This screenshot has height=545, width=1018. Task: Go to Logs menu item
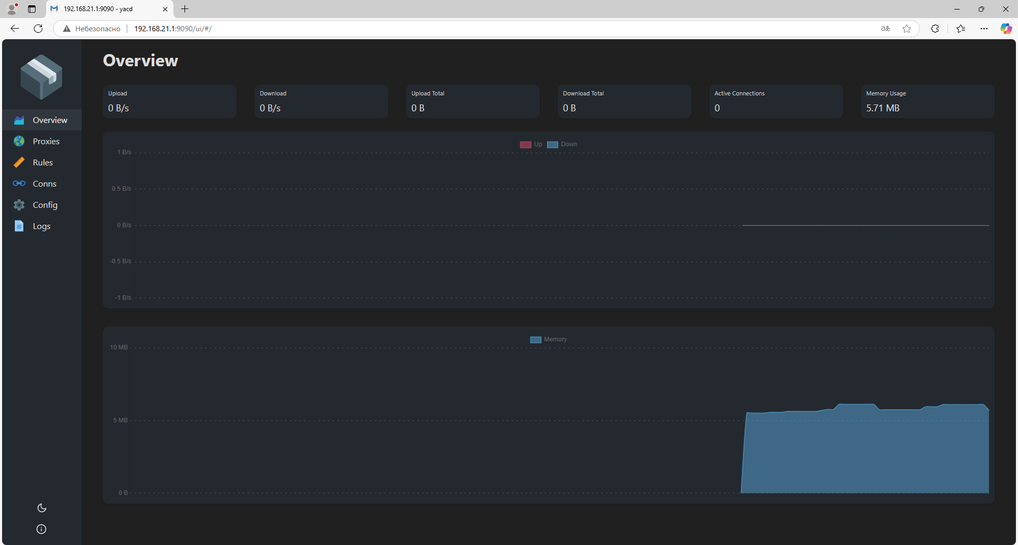click(42, 226)
